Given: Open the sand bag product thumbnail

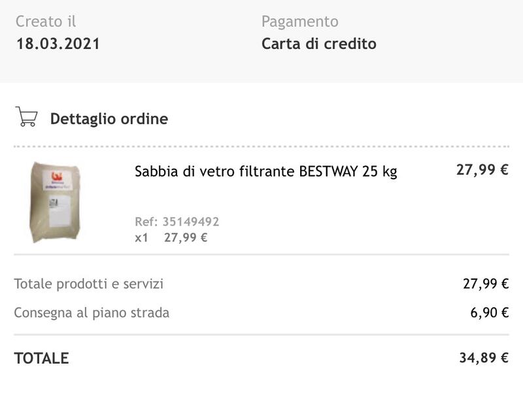Looking at the screenshot, I should point(56,202).
